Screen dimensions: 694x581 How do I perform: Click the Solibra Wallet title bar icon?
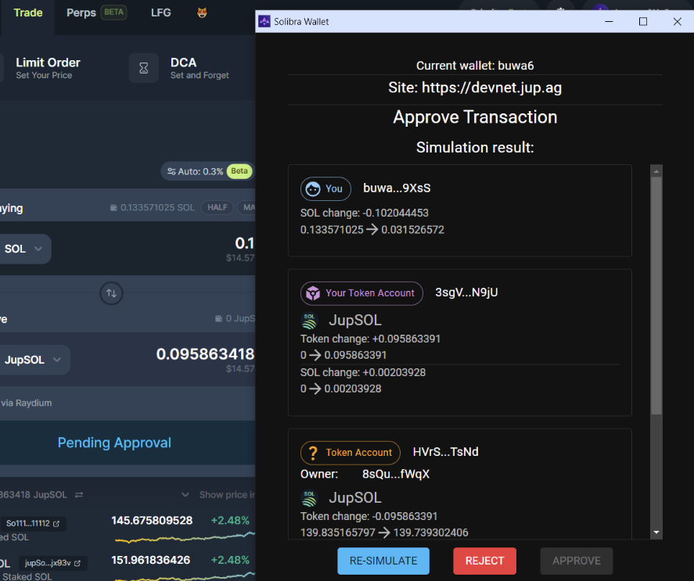tap(264, 21)
